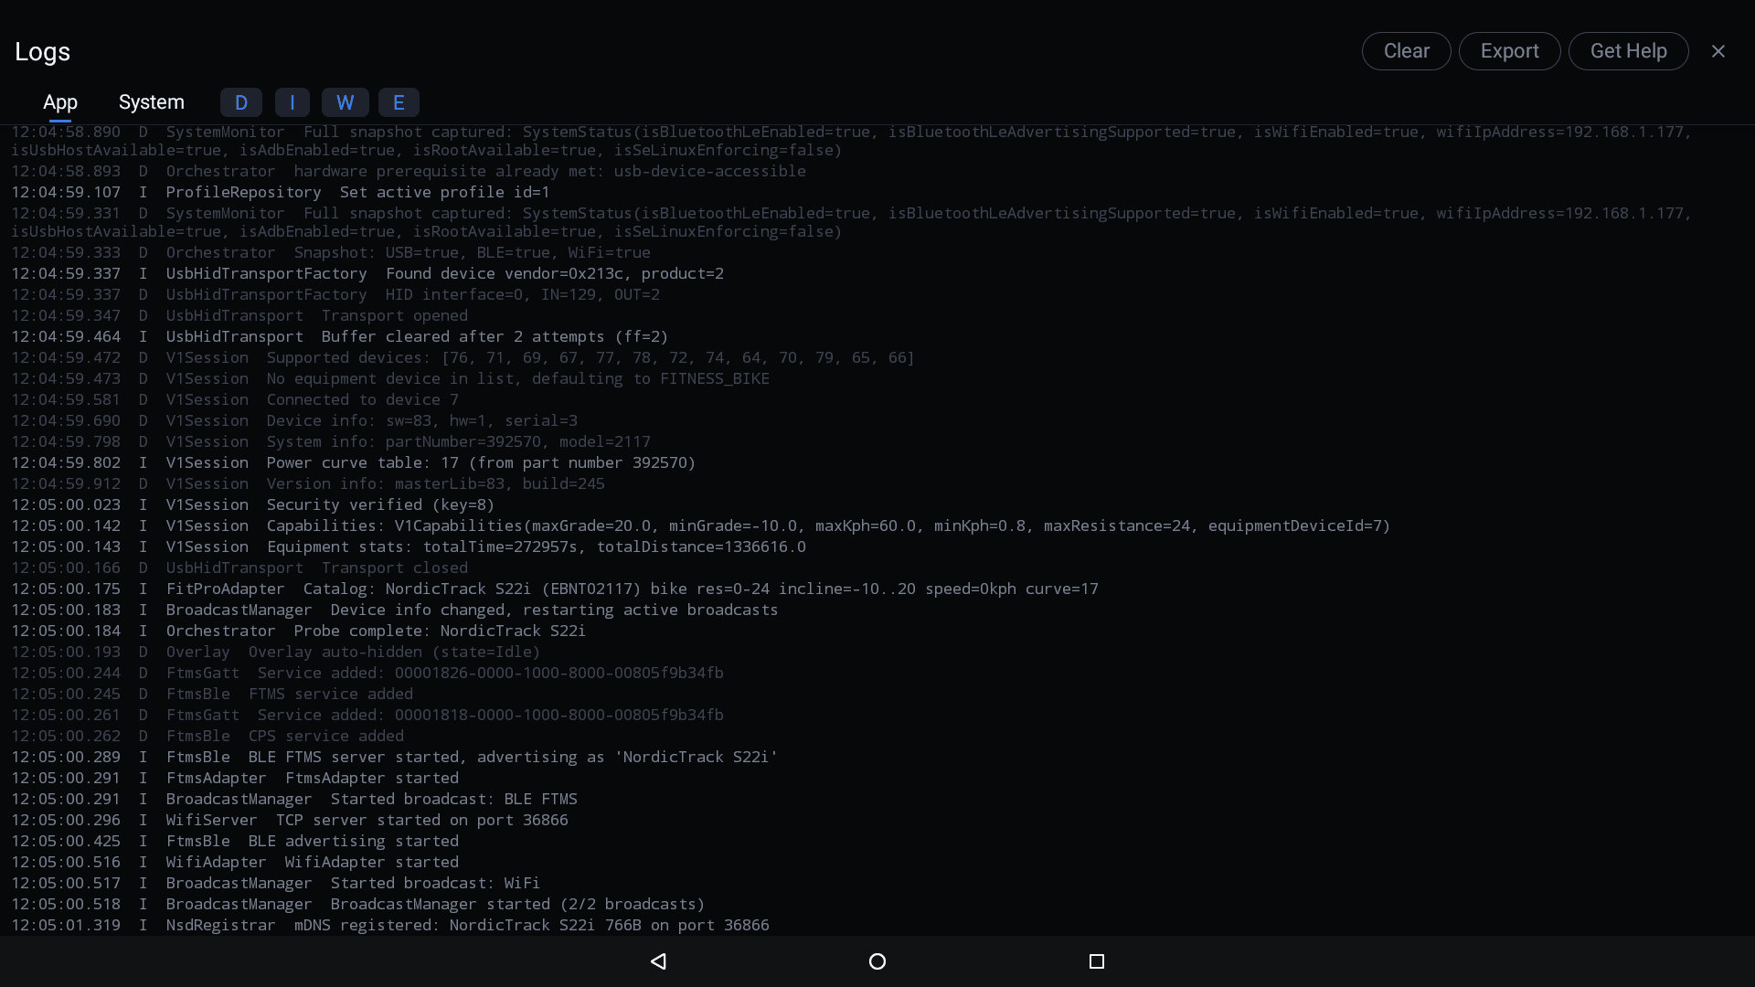Click the FitProAdapter Catalog NordicTrack S22i entry
Screen dimensions: 1755x987
(555, 589)
